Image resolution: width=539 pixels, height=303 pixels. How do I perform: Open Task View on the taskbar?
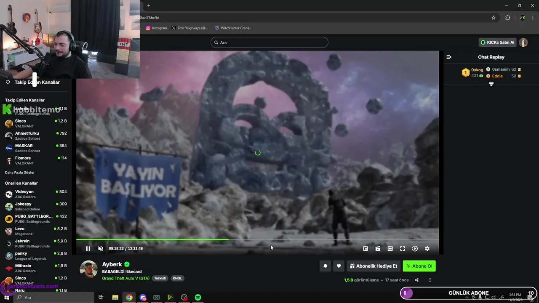coord(101,298)
